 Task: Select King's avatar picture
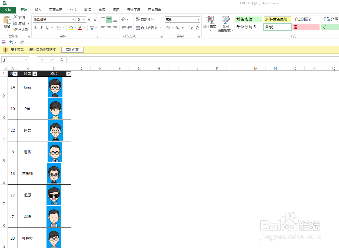pyautogui.click(x=55, y=87)
